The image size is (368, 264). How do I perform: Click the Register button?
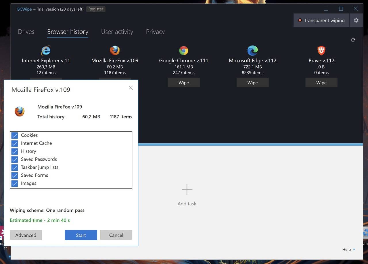tap(96, 9)
